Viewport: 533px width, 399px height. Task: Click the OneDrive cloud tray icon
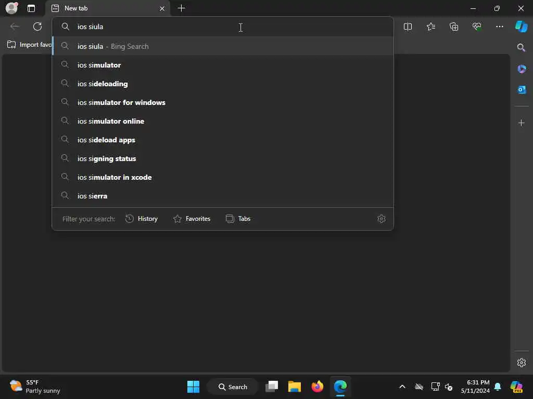(419, 387)
